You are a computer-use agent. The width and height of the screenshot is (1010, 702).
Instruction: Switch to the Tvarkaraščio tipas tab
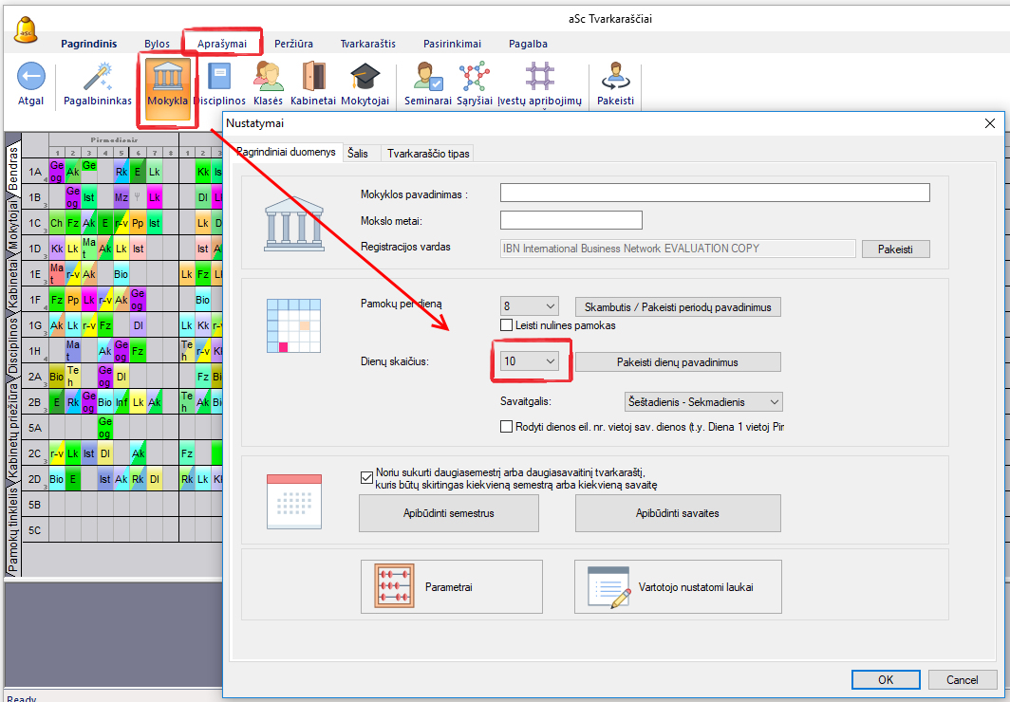(427, 153)
